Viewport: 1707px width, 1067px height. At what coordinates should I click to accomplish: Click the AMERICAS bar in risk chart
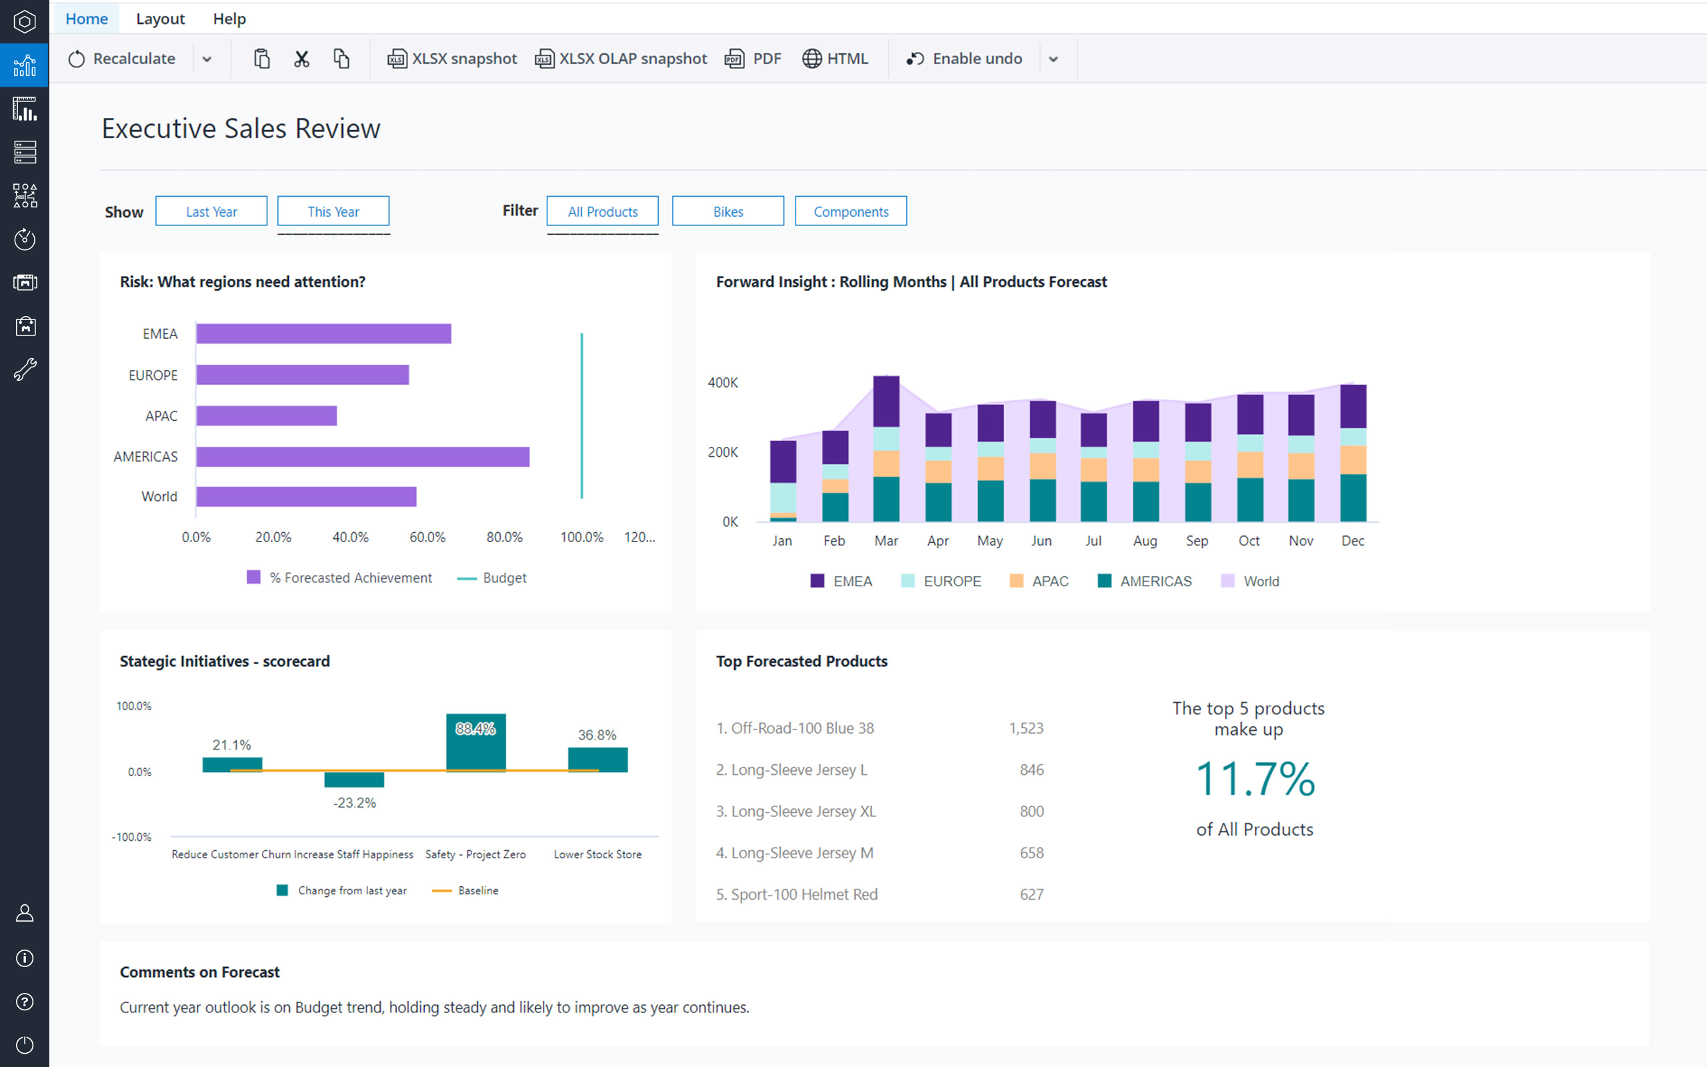tap(363, 457)
